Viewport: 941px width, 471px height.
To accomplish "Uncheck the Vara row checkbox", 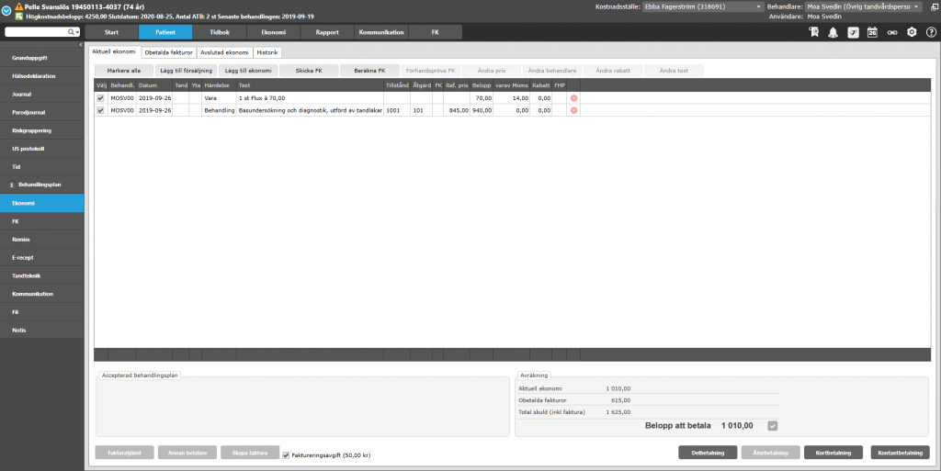I will click(100, 97).
